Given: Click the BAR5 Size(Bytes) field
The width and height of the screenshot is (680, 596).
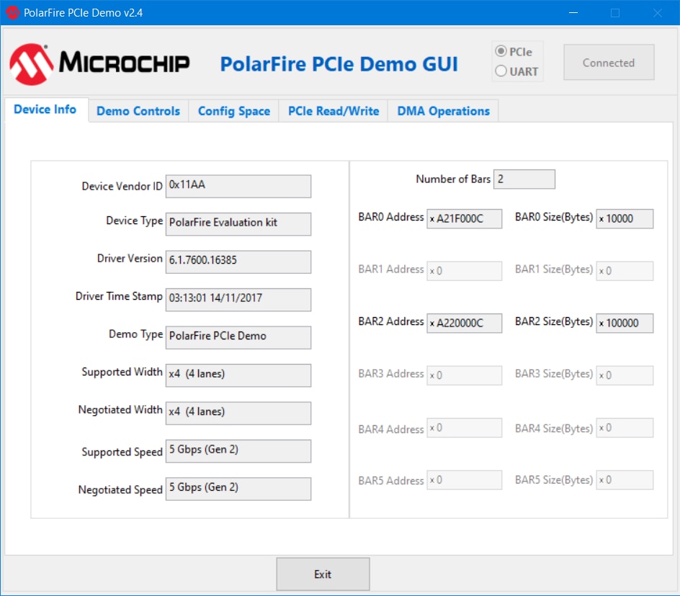Looking at the screenshot, I should tap(625, 480).
